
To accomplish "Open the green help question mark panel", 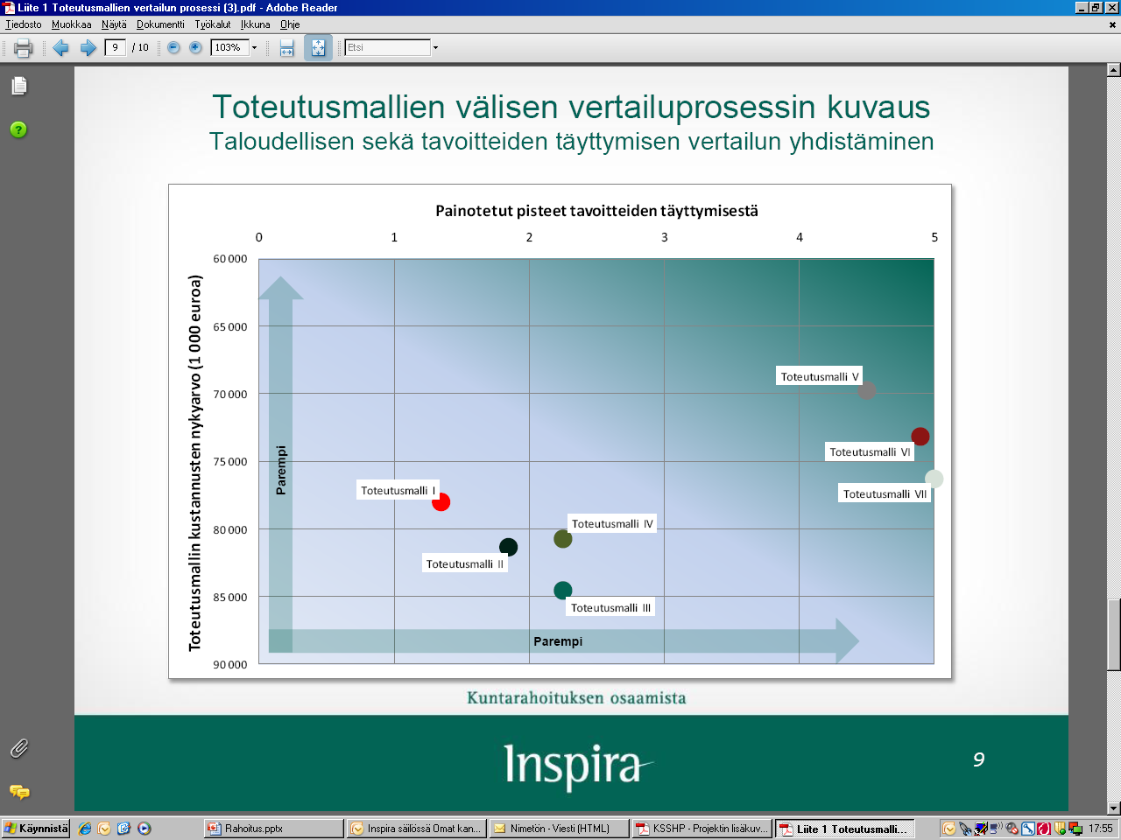I will click(x=18, y=129).
